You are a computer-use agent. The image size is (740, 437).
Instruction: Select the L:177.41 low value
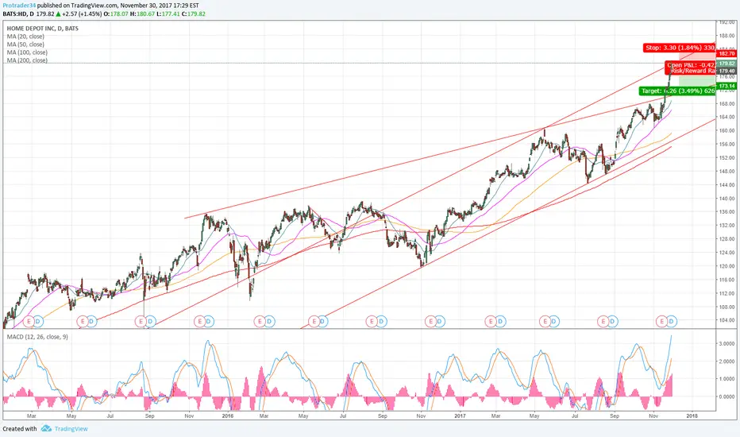pyautogui.click(x=168, y=14)
